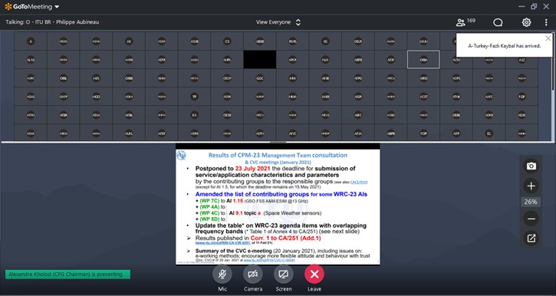This screenshot has height=296, width=556.
Task: Click the black video tile
Action: click(259, 60)
